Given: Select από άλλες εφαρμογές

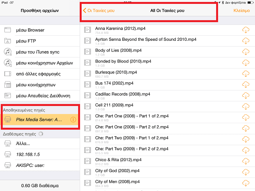Looking at the screenshot, I should click(40, 74).
